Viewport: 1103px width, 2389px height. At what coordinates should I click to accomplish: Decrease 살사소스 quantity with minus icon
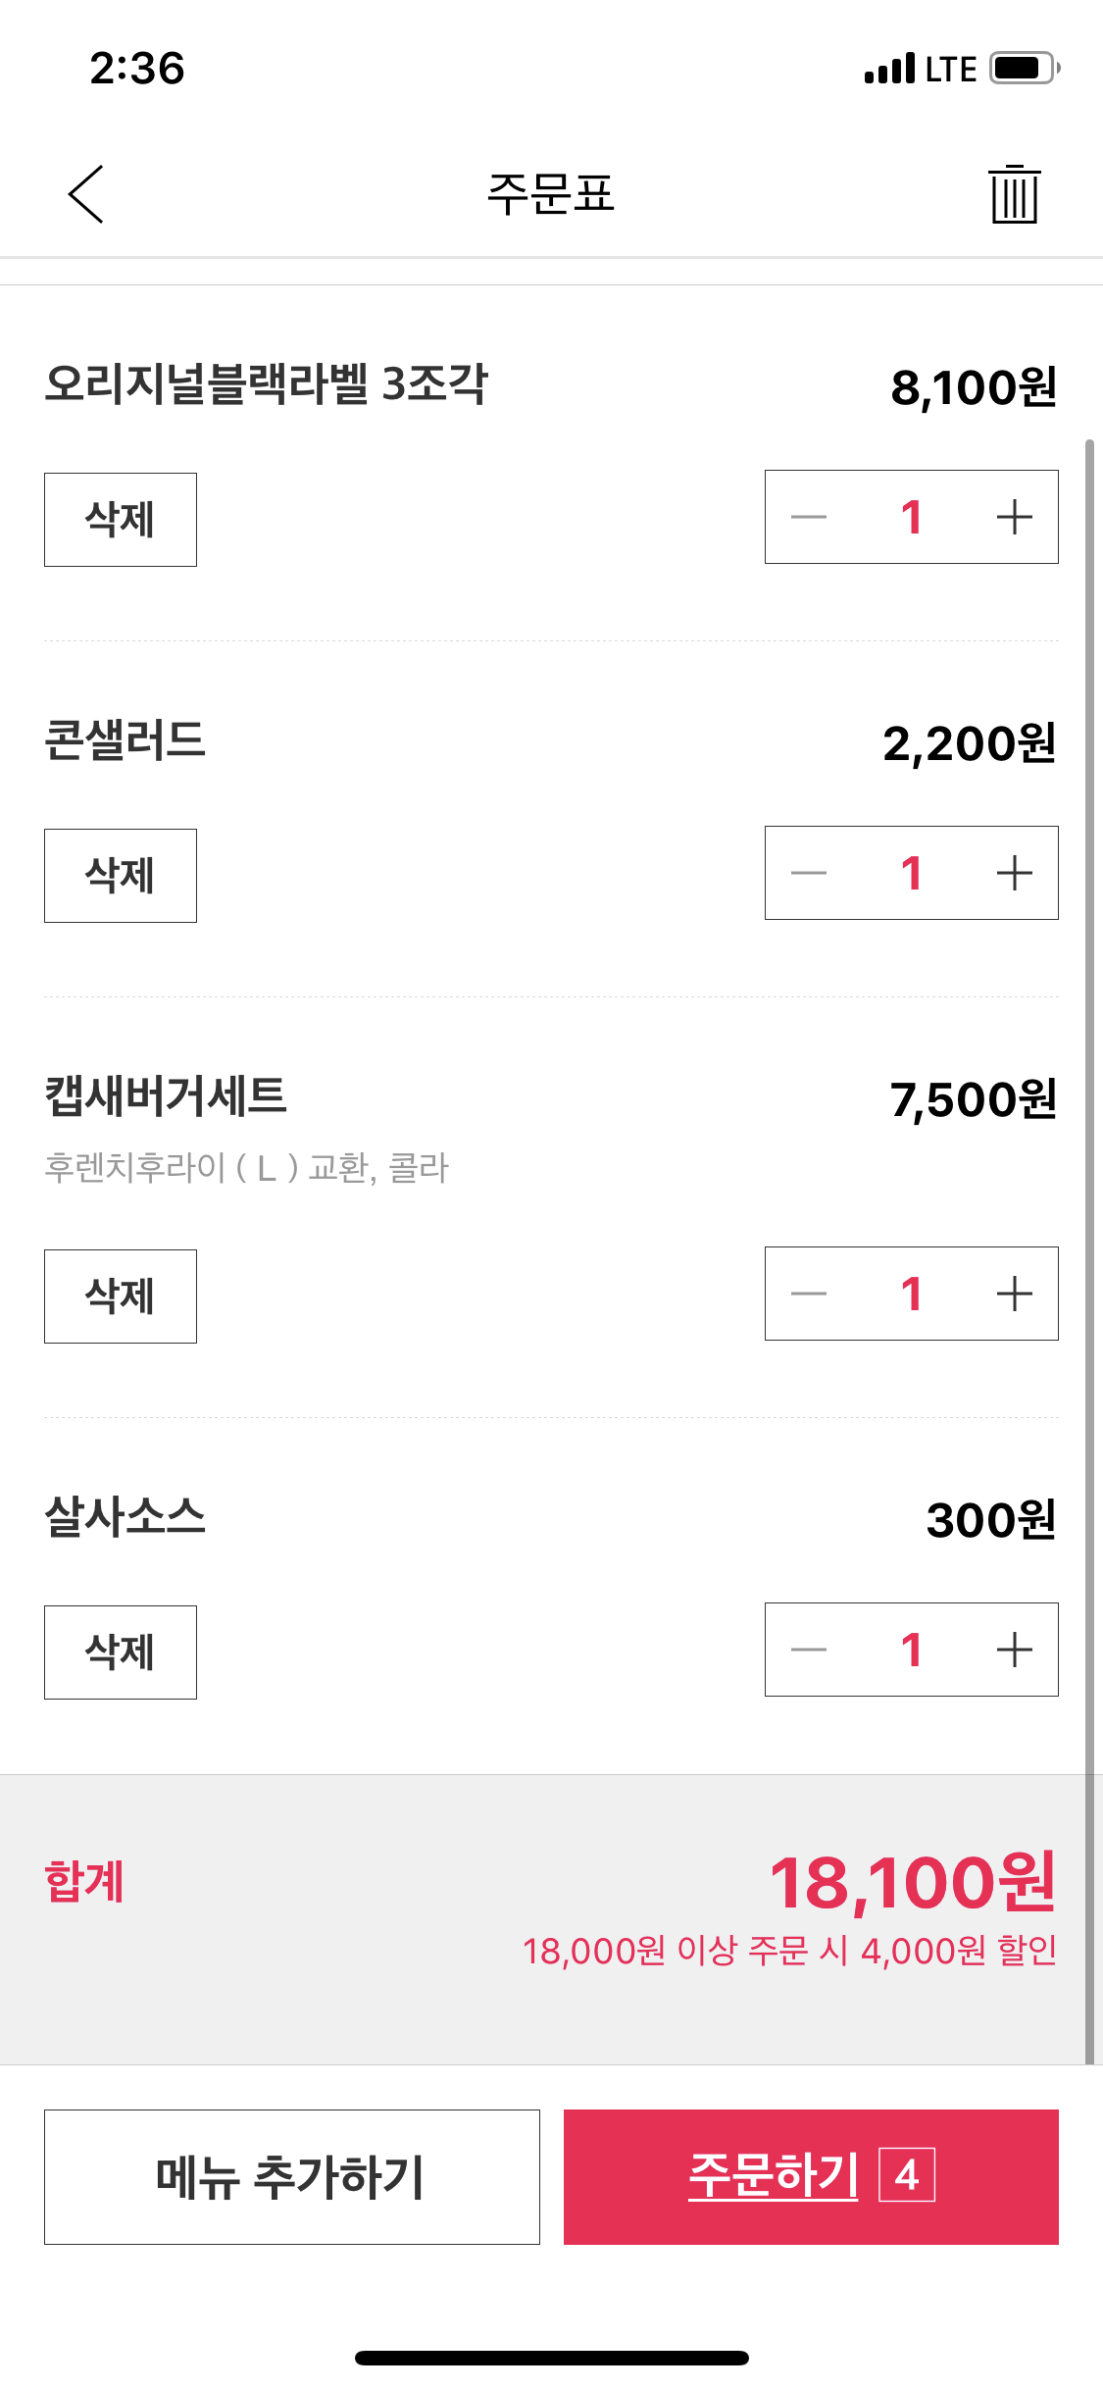tap(809, 1650)
